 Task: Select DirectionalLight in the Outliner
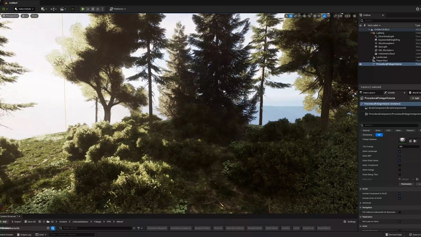coord(386,37)
